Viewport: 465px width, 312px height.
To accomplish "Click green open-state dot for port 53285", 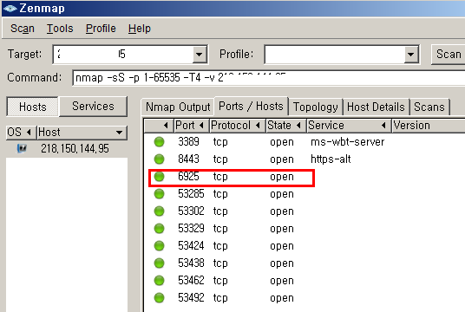I will coord(160,194).
